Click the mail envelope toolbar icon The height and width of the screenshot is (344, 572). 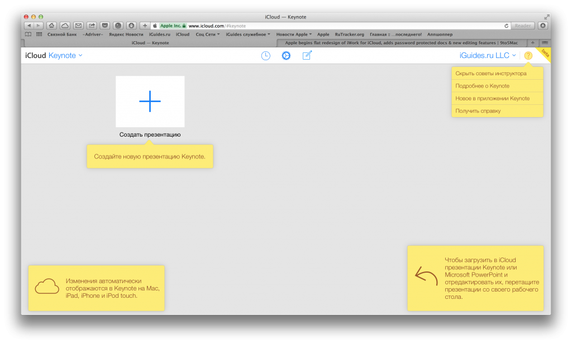point(78,26)
